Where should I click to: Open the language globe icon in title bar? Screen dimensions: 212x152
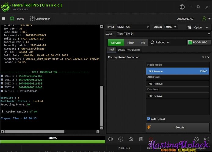(182, 7)
